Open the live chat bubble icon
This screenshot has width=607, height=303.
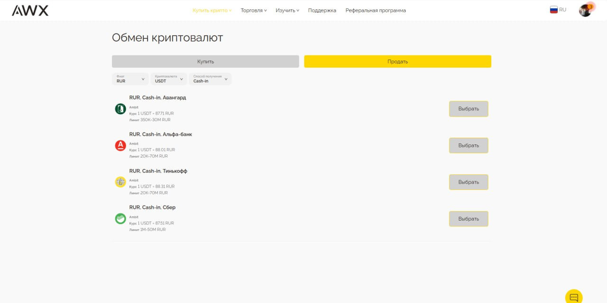(574, 297)
